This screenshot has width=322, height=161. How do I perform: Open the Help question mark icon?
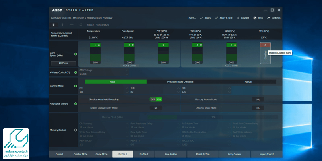(x=255, y=18)
